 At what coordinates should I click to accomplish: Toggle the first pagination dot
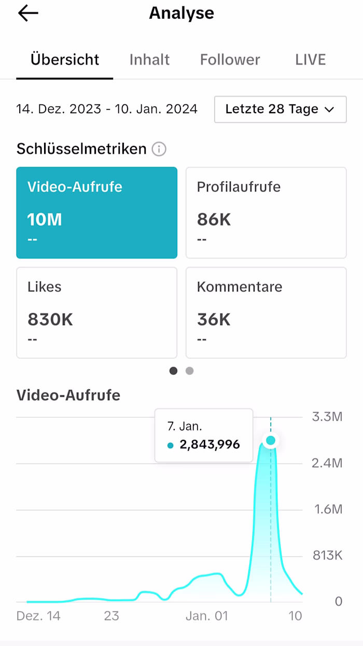tap(173, 371)
